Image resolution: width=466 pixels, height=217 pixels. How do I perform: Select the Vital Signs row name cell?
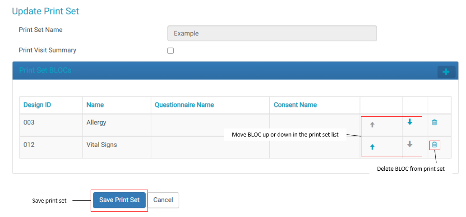pyautogui.click(x=102, y=145)
